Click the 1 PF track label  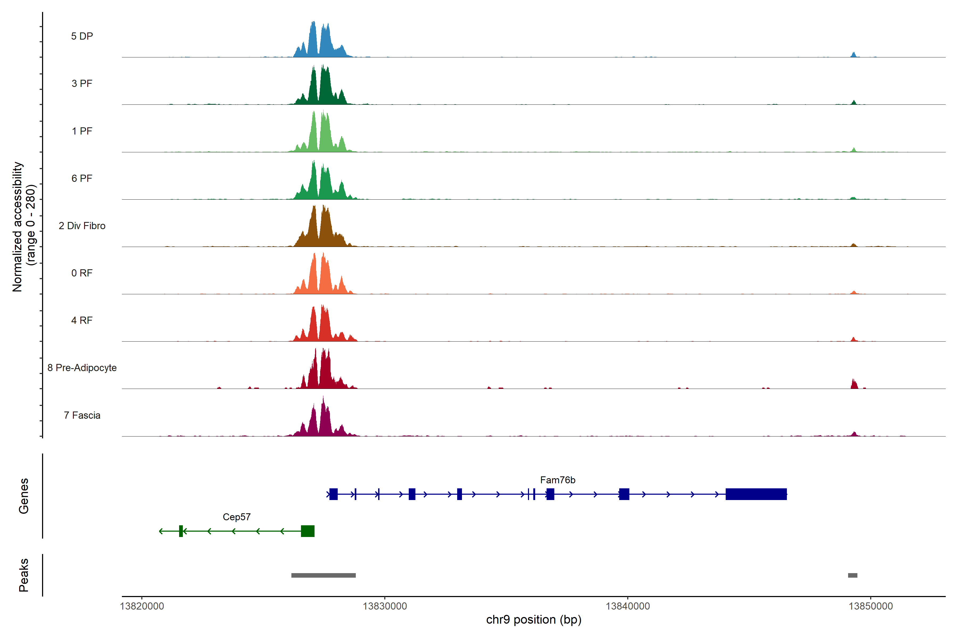82,131
